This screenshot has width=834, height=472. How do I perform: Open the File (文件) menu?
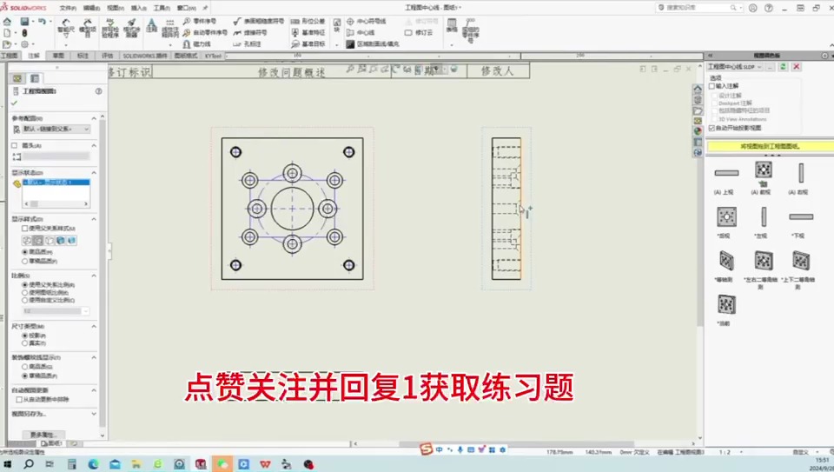68,8
